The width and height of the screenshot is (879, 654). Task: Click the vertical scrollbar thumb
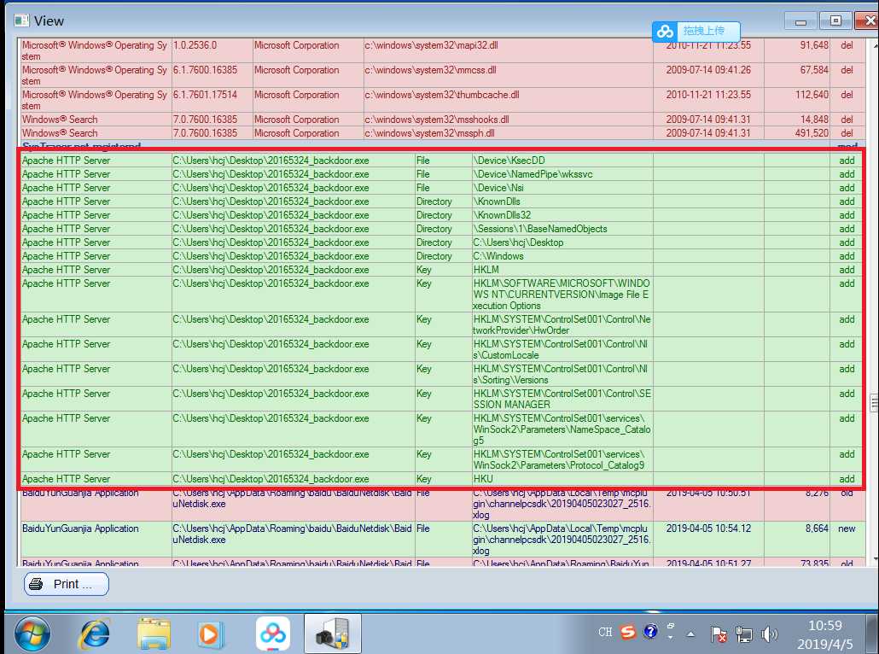pos(874,403)
